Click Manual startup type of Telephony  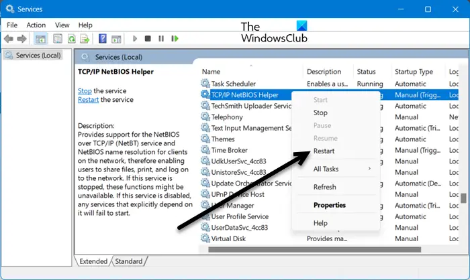coord(406,117)
